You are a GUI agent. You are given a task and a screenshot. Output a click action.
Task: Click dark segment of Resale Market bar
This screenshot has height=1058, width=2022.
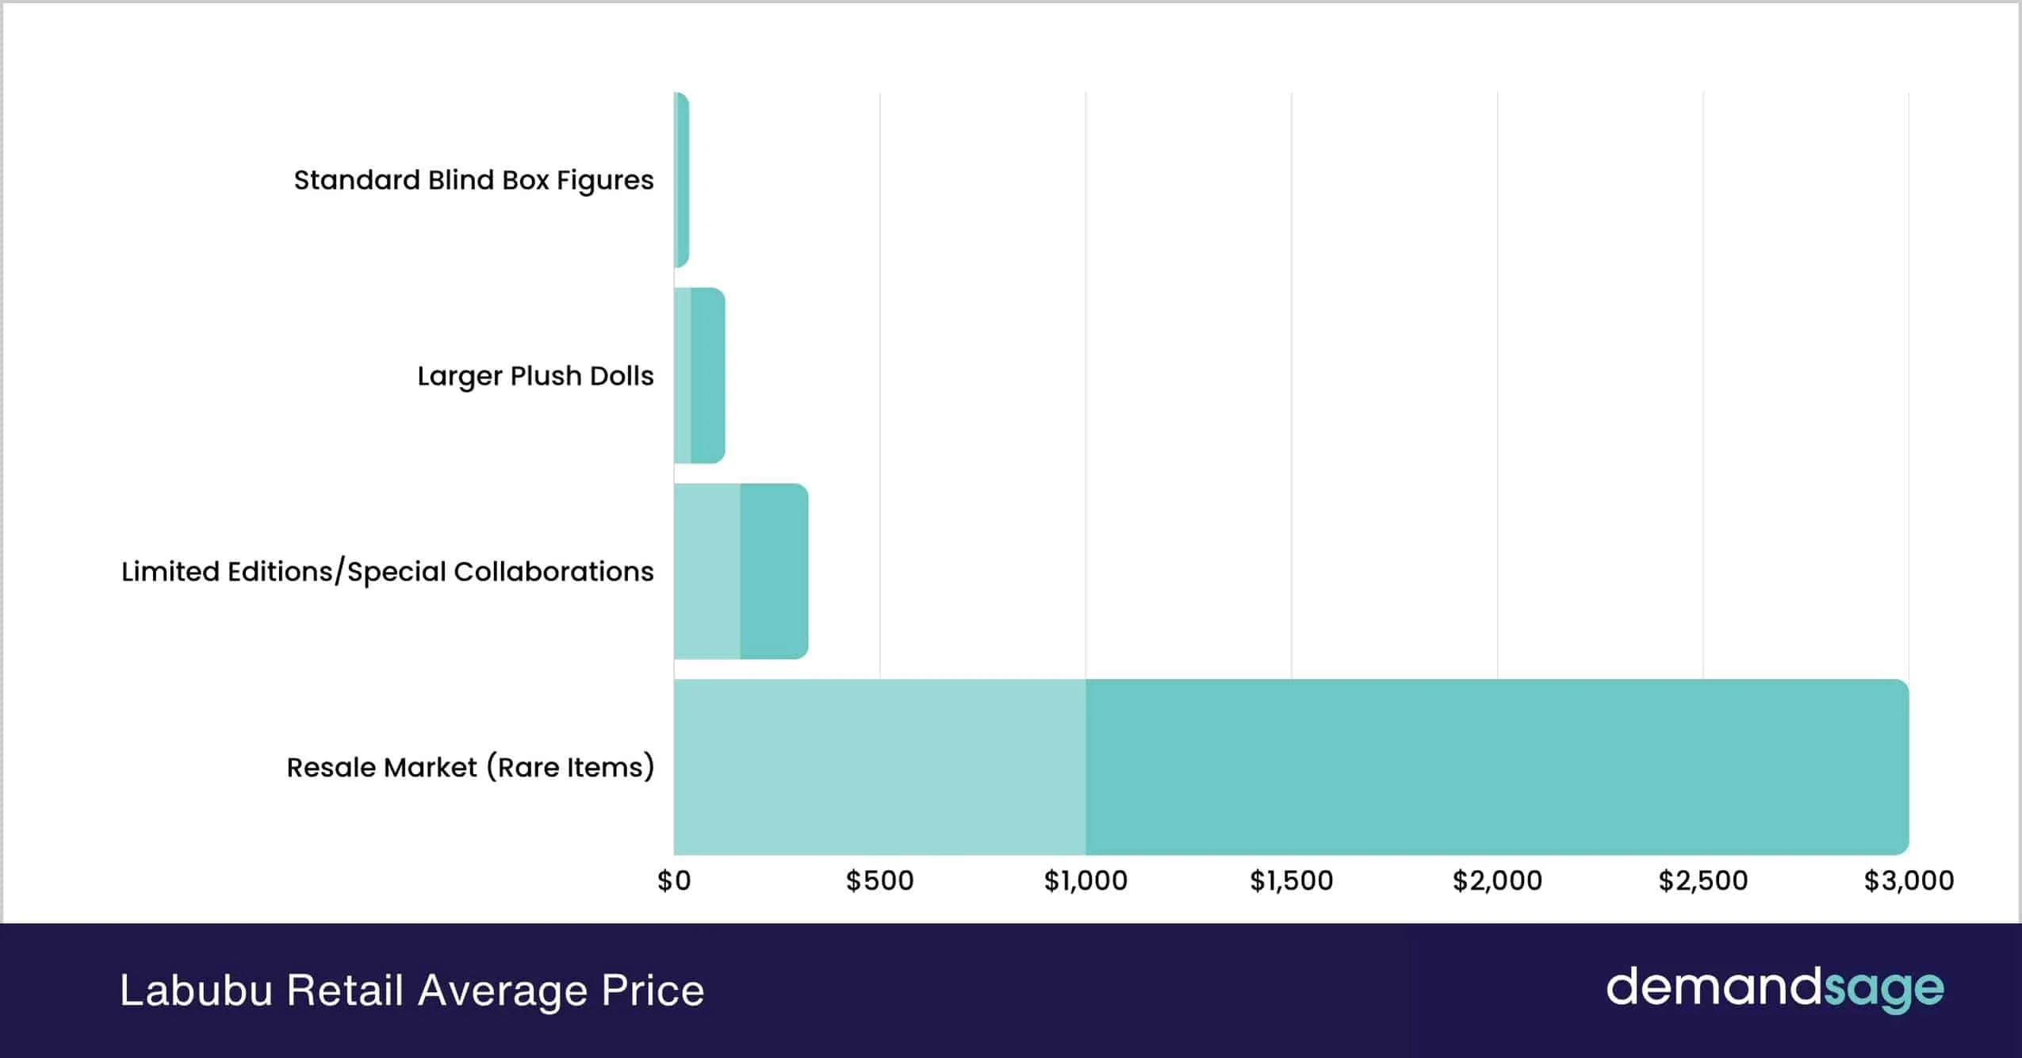pyautogui.click(x=1497, y=768)
